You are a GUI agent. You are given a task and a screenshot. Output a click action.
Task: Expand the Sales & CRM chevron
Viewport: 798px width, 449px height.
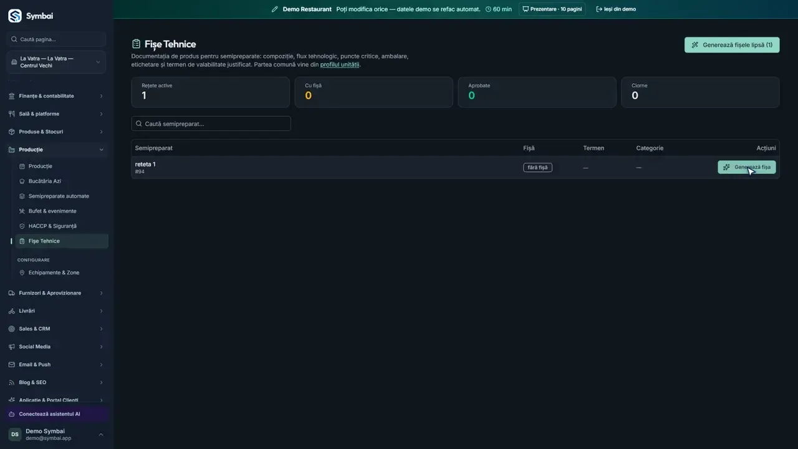click(x=101, y=329)
